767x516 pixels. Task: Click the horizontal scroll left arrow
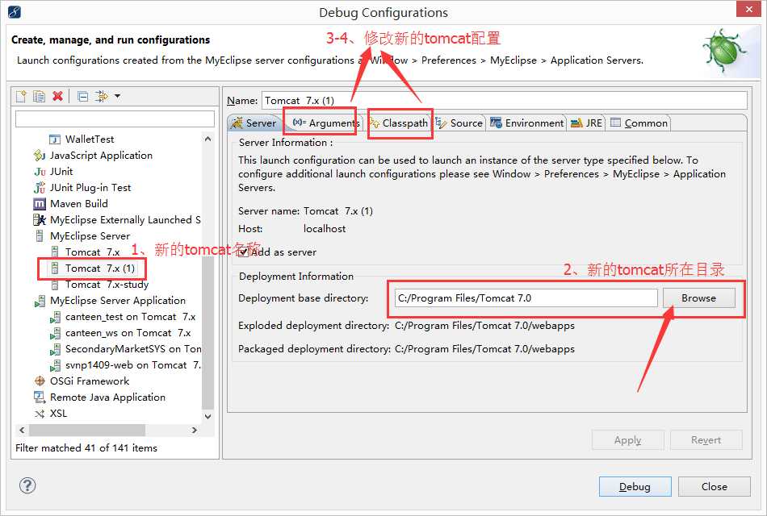point(22,430)
